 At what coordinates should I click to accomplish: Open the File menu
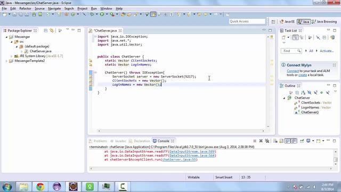[4, 9]
